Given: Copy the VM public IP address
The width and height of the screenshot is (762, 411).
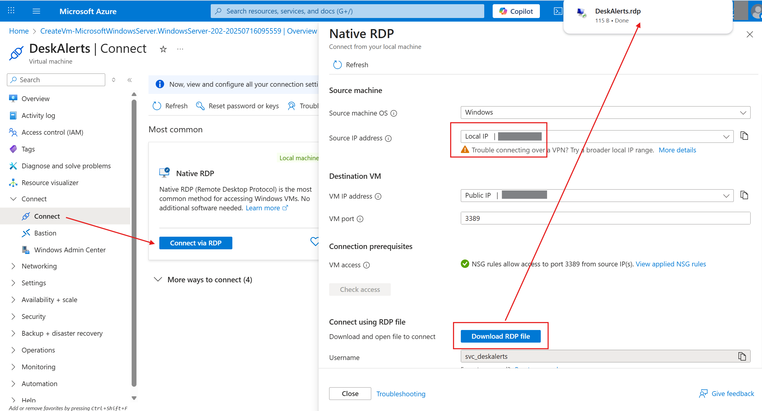Looking at the screenshot, I should [745, 195].
